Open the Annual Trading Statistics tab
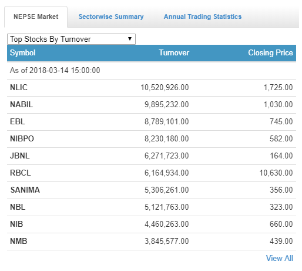 (203, 16)
